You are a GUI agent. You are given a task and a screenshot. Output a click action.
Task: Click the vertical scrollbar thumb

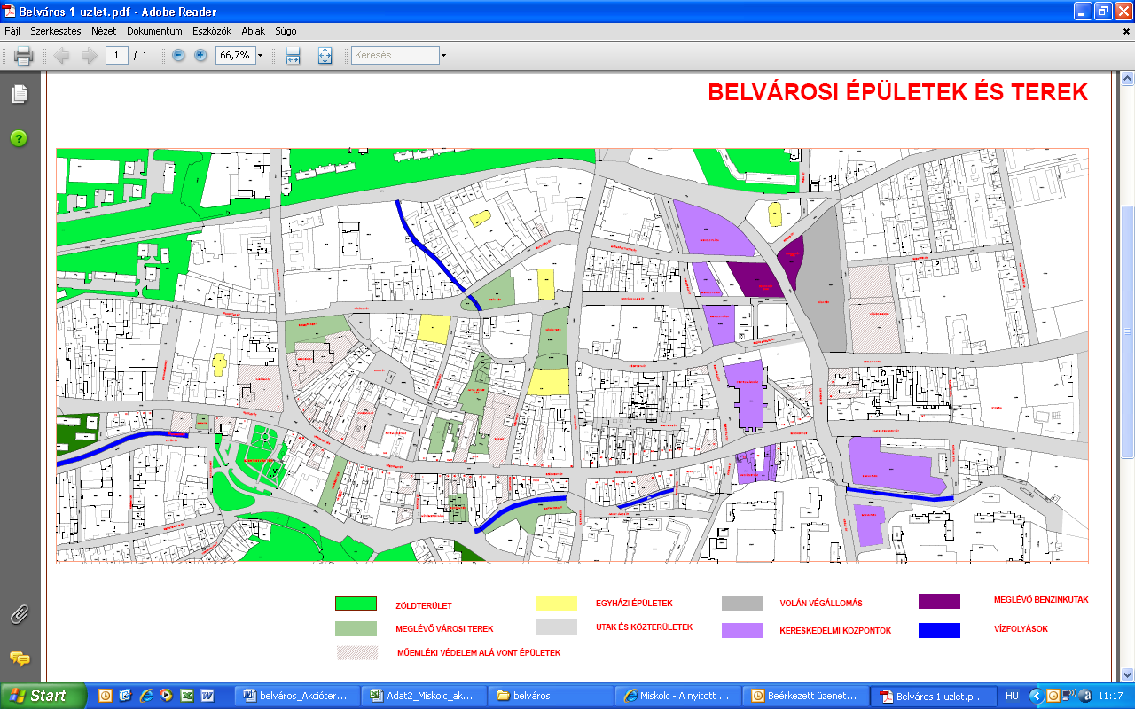coord(1127,331)
